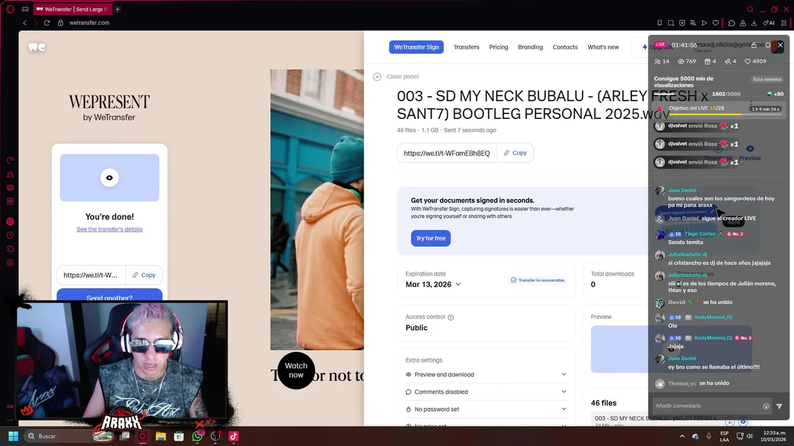Open the browser extensions puzzle icon
The width and height of the screenshot is (794, 446).
click(731, 23)
